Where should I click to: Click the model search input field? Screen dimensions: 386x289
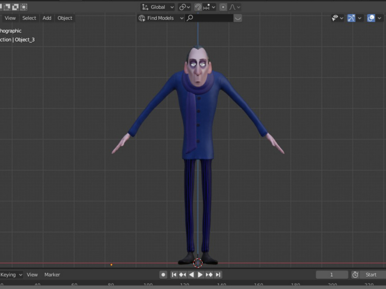point(209,18)
